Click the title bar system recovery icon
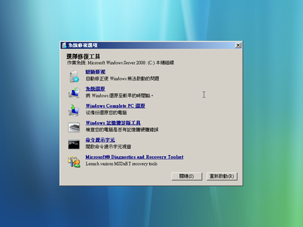The height and width of the screenshot is (227, 303). [64, 45]
